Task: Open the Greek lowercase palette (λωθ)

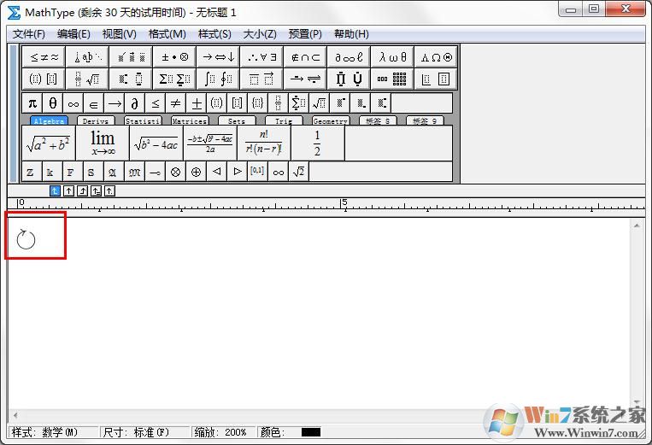Action: 392,57
